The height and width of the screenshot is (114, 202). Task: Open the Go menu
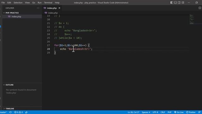point(34,3)
